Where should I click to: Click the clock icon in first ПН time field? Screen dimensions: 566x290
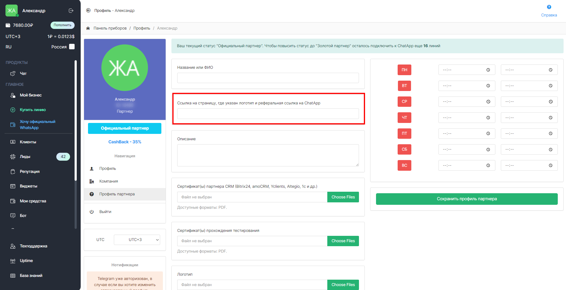pos(488,70)
